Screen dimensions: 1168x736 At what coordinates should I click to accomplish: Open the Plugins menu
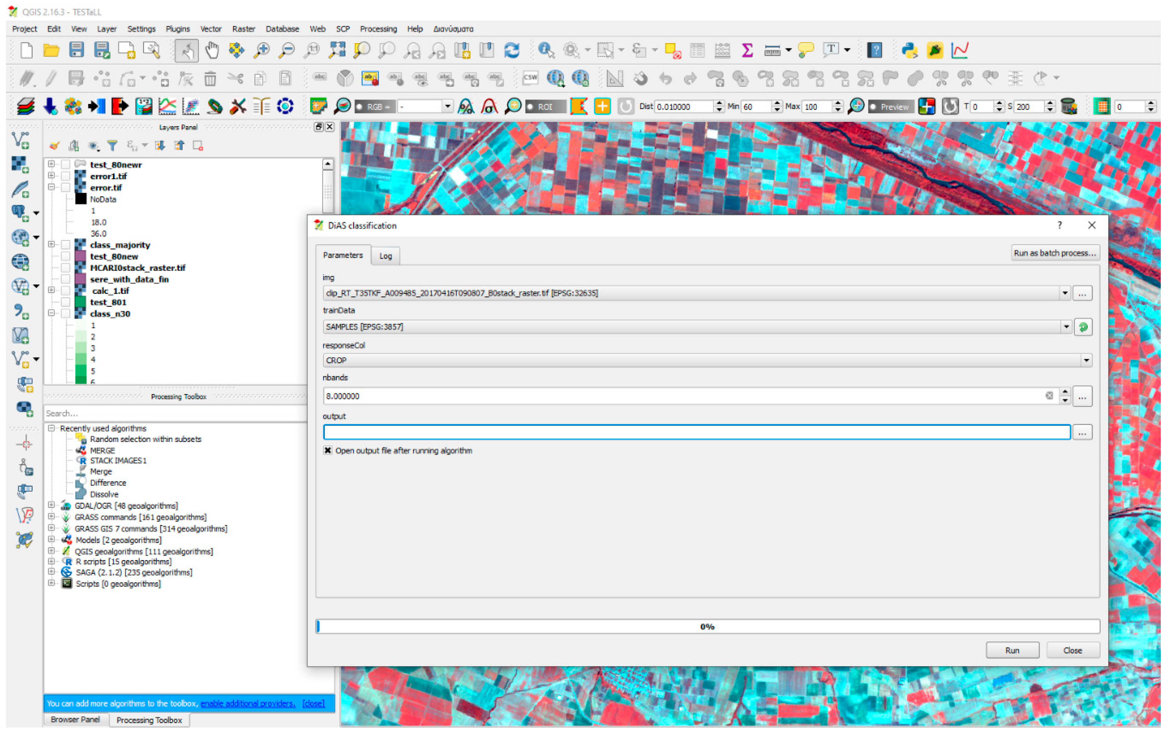(177, 29)
